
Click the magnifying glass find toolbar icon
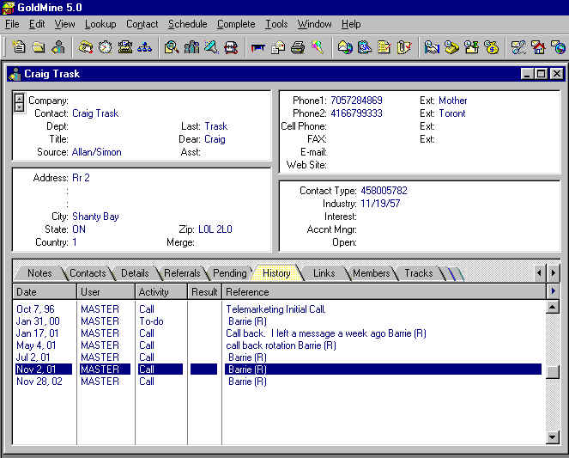172,47
